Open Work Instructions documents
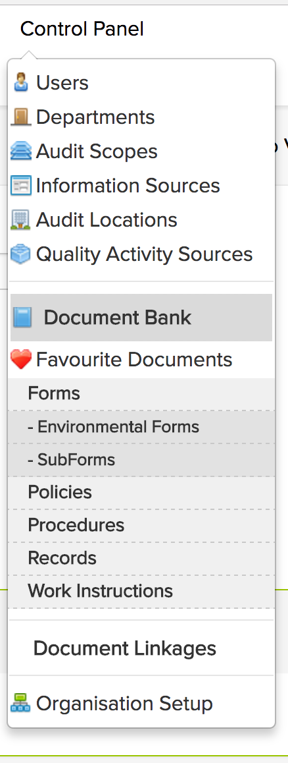 (141, 591)
